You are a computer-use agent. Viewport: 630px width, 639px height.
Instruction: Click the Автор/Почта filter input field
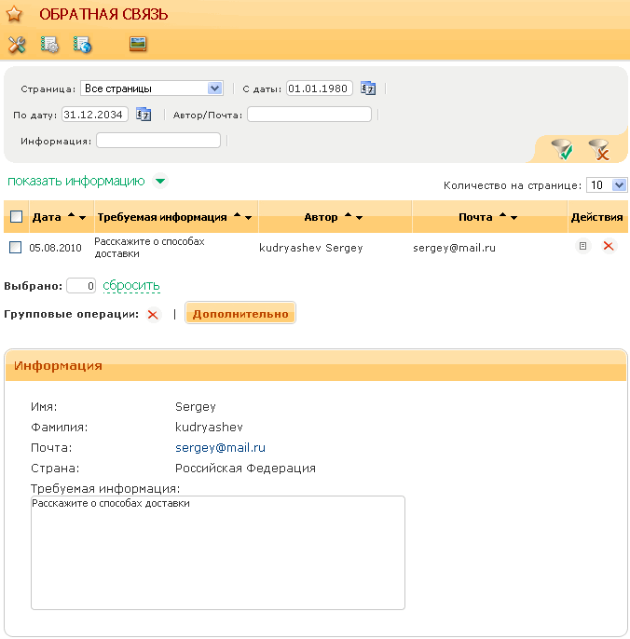pyautogui.click(x=308, y=115)
